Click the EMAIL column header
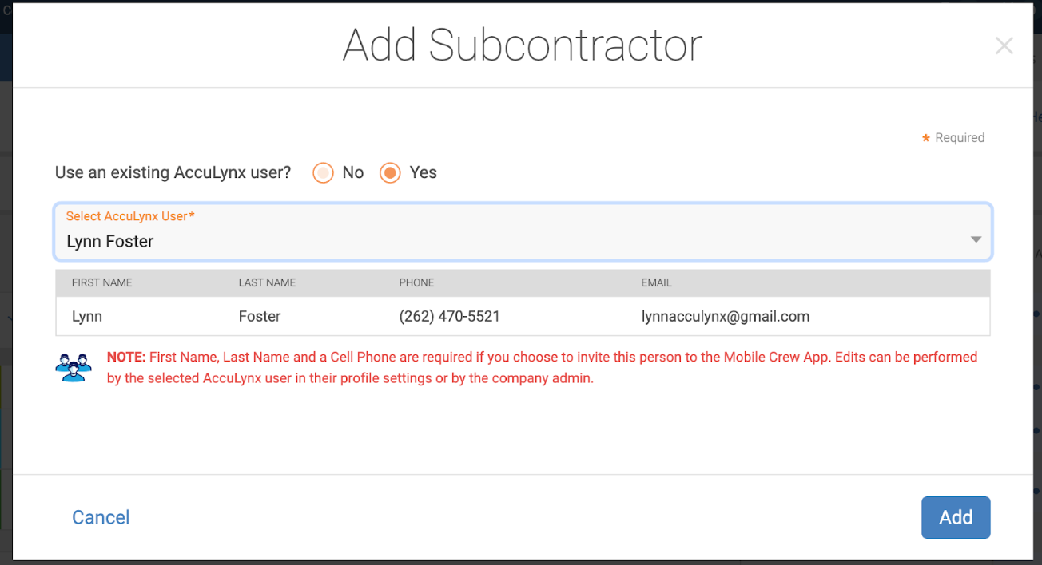 656,282
